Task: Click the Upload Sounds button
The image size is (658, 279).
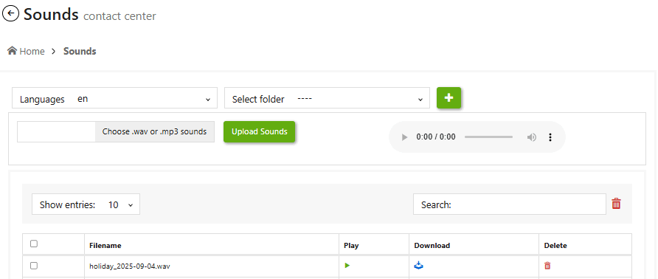Action: coord(260,132)
